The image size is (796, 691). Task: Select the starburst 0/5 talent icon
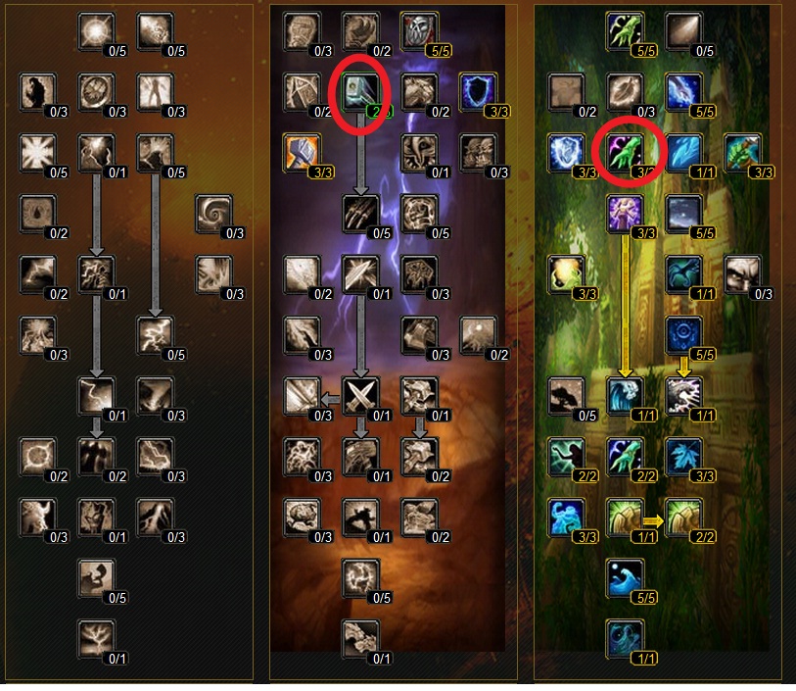pyautogui.click(x=37, y=152)
